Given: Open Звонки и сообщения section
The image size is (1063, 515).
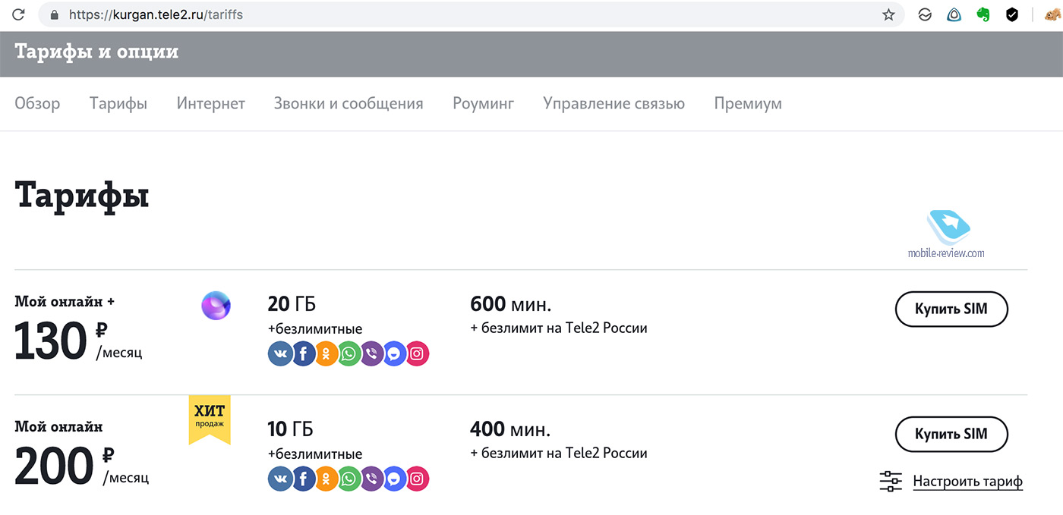Looking at the screenshot, I should (349, 103).
